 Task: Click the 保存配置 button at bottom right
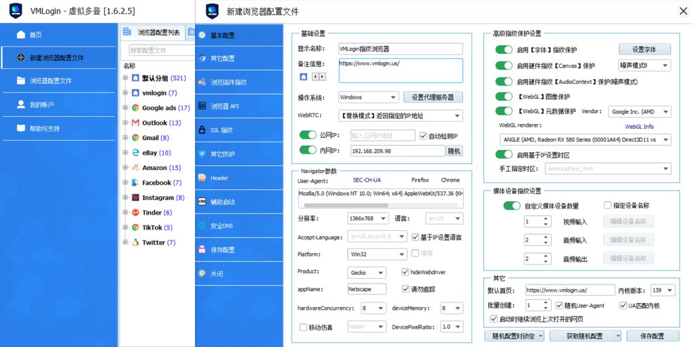click(x=653, y=336)
